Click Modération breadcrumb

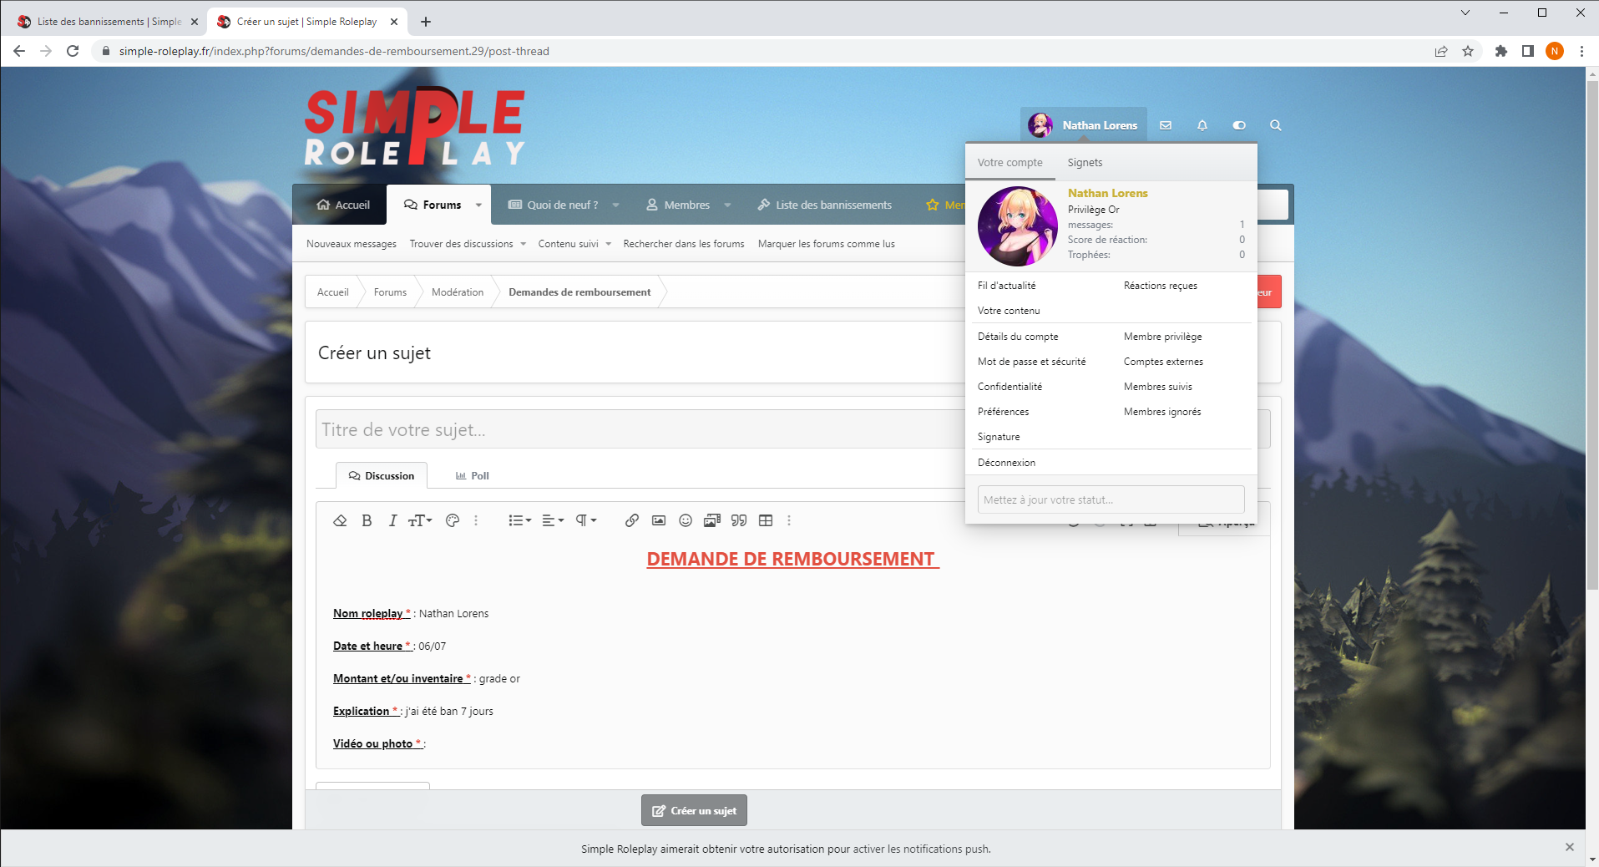click(458, 292)
